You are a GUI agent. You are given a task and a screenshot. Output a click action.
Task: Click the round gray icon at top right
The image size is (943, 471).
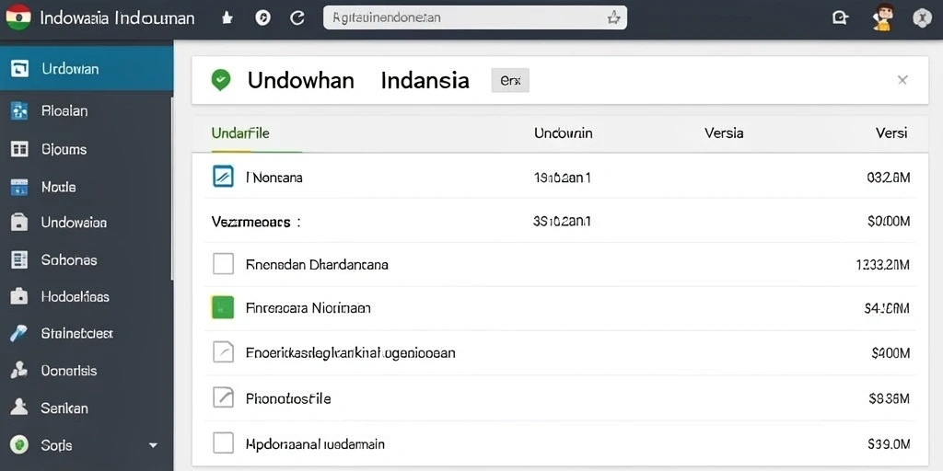point(922,18)
